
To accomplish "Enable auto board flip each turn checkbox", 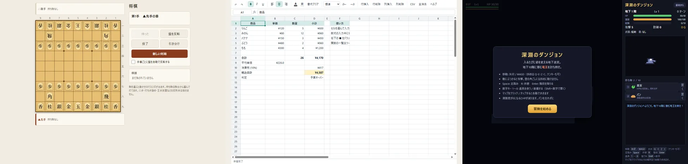I will [133, 62].
